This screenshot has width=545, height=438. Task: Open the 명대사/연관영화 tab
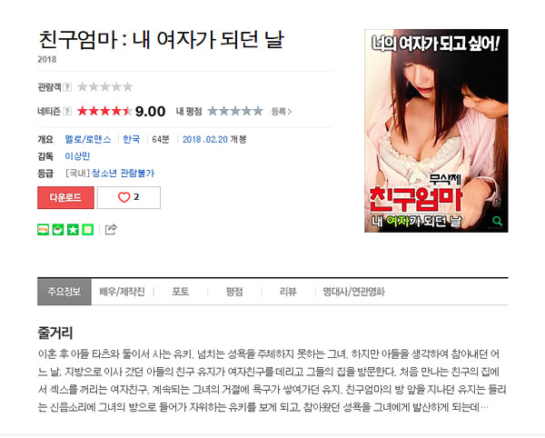(x=353, y=292)
